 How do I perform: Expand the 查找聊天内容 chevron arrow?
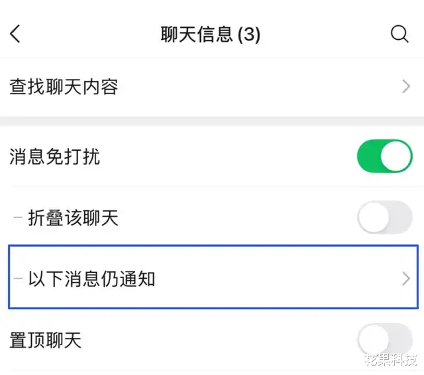coord(406,87)
